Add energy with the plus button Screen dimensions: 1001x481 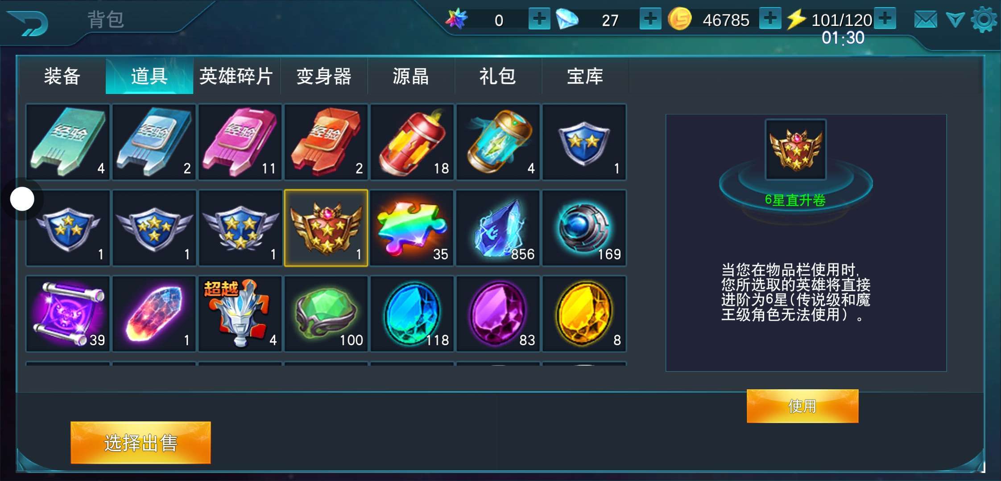885,19
